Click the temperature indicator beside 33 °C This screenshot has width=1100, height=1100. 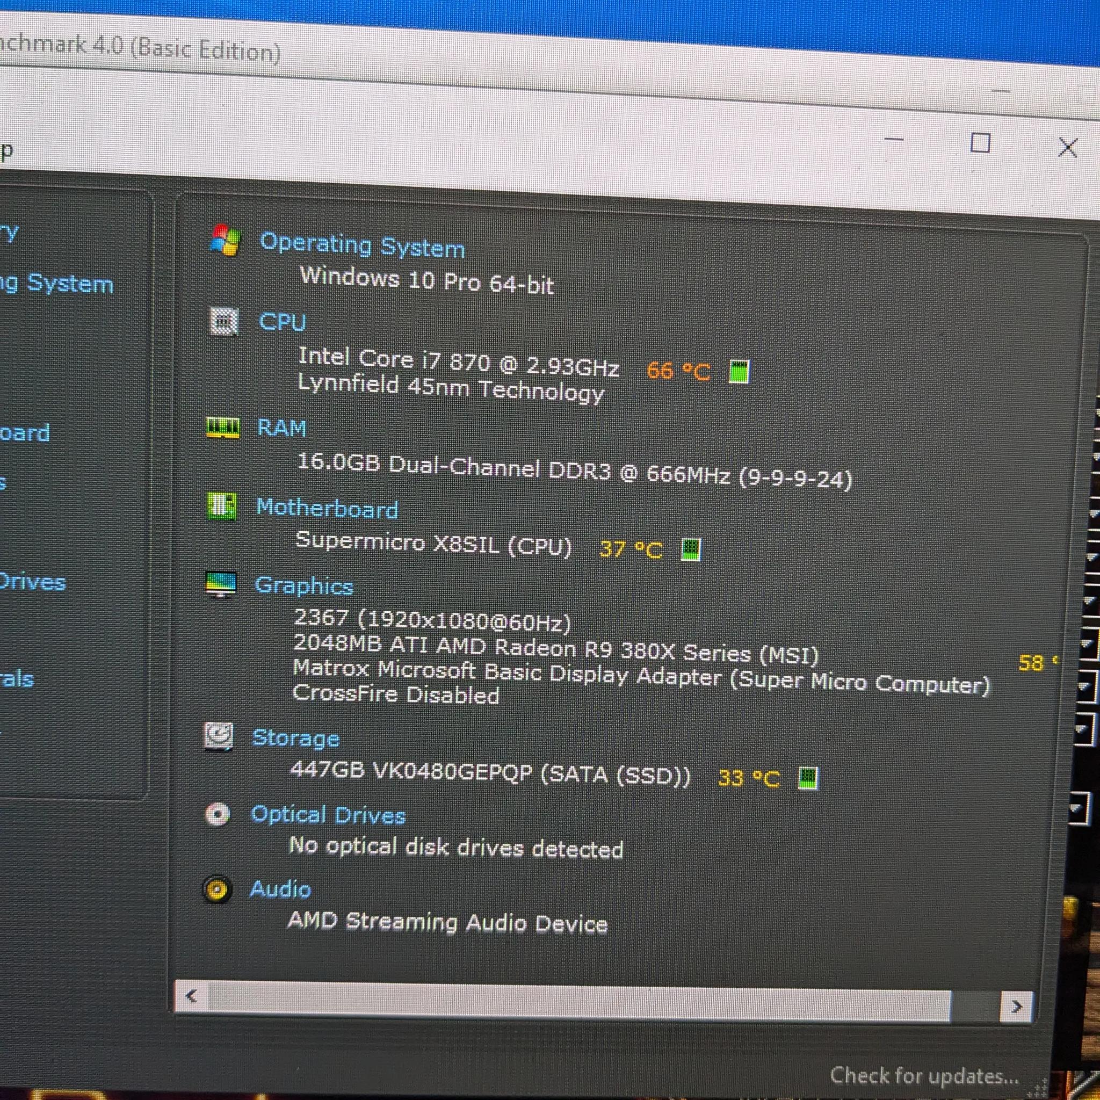(x=808, y=778)
